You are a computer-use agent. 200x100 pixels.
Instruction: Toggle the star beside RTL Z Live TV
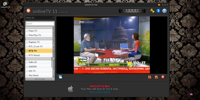click(x=27, y=47)
